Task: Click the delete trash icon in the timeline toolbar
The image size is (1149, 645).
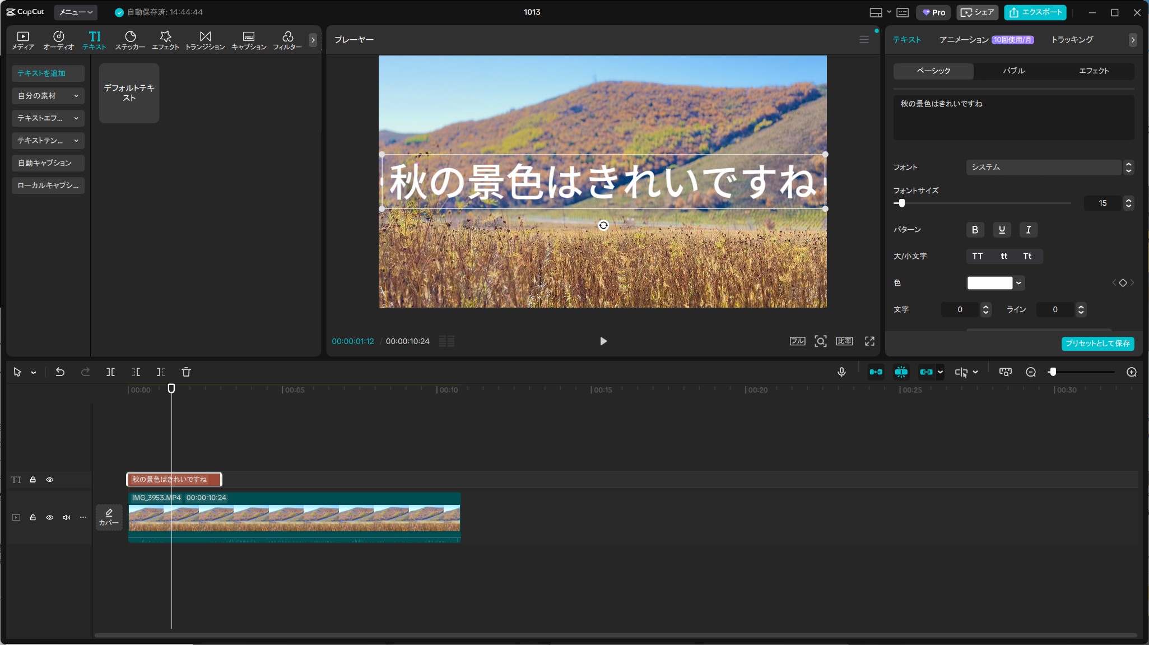Action: coord(187,372)
